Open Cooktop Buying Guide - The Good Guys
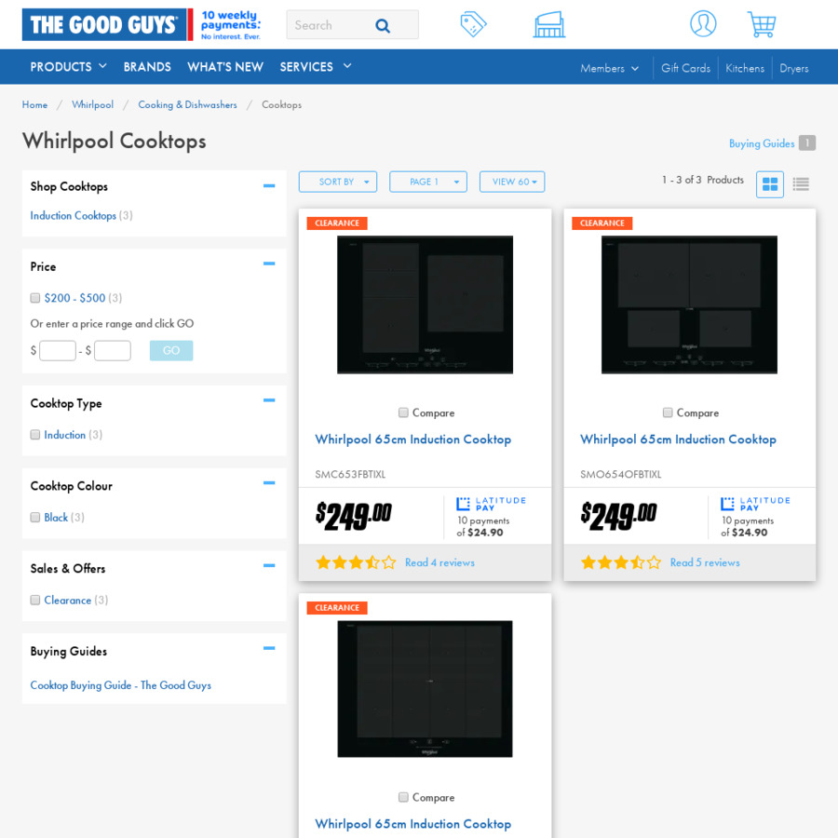Viewport: 838px width, 838px height. [121, 685]
